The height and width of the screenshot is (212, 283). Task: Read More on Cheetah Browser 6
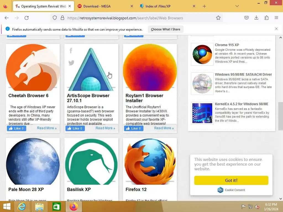[47, 128]
